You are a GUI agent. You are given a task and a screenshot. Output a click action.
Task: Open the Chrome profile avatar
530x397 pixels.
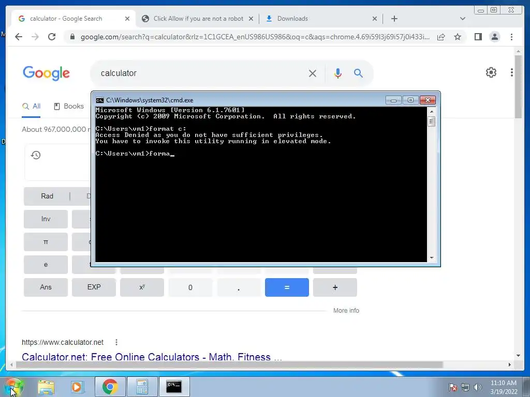pos(494,37)
